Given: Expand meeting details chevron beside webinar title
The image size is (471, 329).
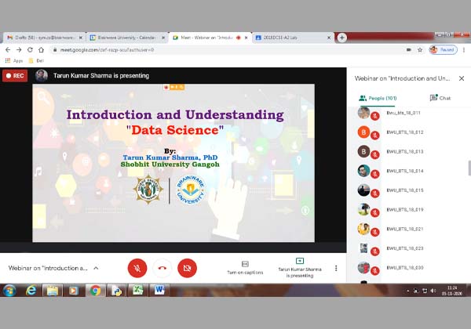Looking at the screenshot, I should 96,267.
